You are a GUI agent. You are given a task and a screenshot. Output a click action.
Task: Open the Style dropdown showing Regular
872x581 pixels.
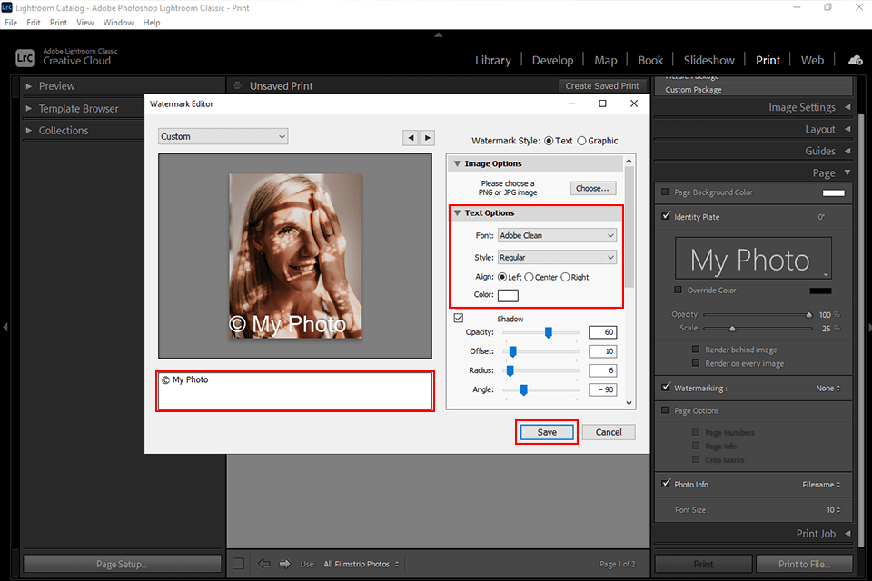click(x=557, y=257)
